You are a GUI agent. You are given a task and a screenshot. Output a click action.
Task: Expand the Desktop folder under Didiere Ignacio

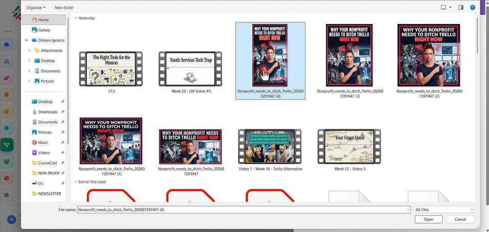coord(29,61)
